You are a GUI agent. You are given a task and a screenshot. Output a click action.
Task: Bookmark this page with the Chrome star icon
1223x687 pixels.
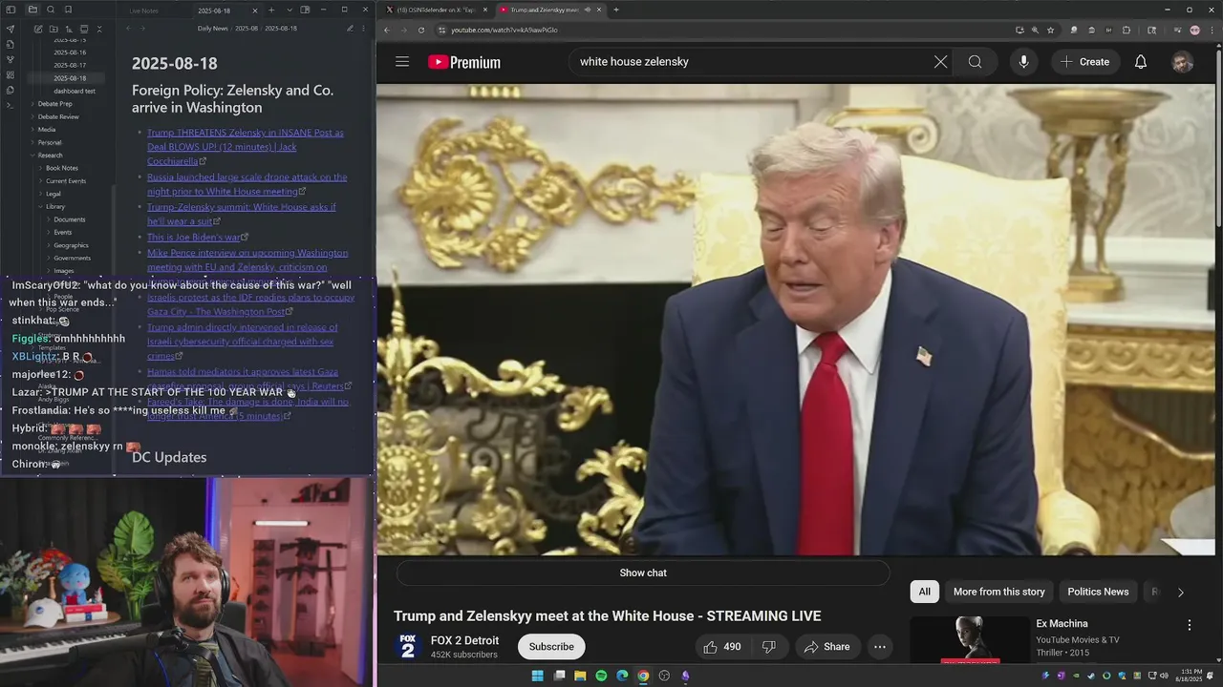tap(1050, 30)
